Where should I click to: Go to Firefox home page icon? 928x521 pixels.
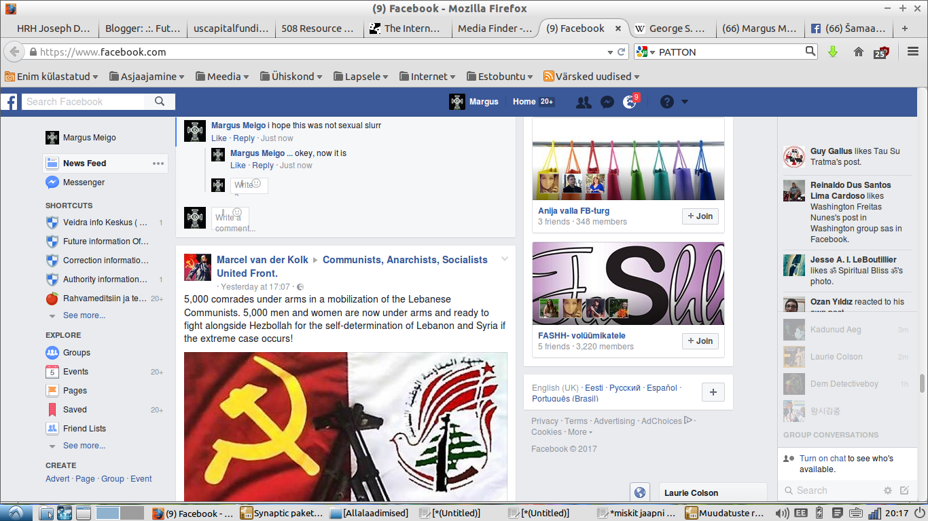coord(859,52)
